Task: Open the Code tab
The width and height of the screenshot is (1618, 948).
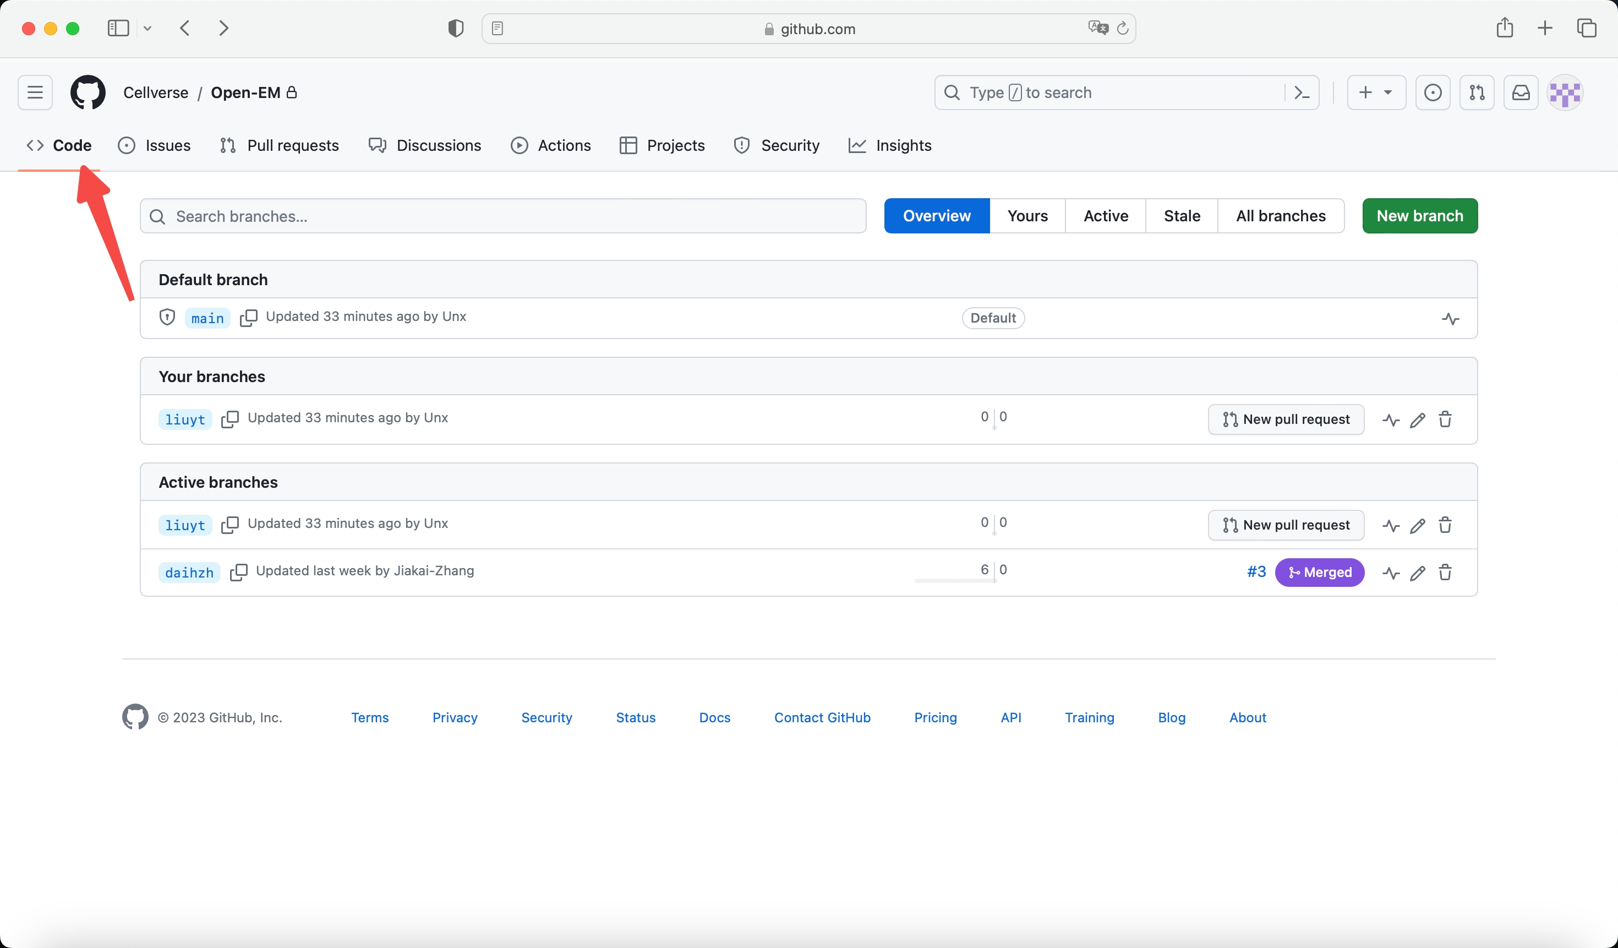Action: click(x=59, y=145)
